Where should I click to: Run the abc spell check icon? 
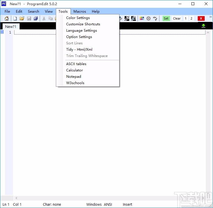(x=155, y=18)
